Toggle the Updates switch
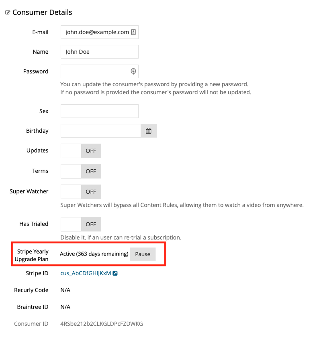Viewport: 317px width, 341px height. 81,151
